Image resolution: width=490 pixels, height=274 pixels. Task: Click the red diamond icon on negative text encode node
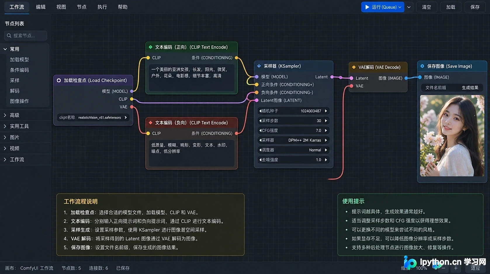tap(151, 123)
